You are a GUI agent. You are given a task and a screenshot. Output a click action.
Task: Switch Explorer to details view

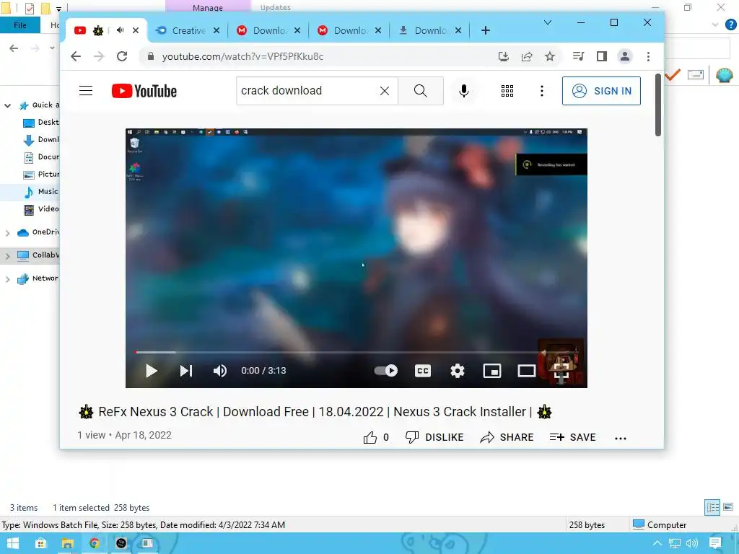(x=712, y=507)
